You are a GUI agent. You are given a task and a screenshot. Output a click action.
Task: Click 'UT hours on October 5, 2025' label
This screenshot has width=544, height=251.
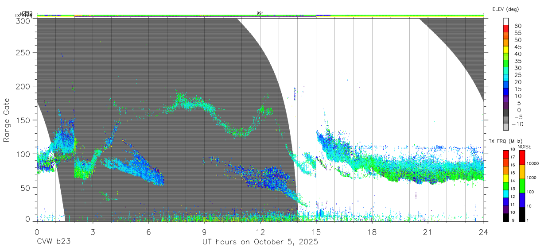pyautogui.click(x=260, y=242)
